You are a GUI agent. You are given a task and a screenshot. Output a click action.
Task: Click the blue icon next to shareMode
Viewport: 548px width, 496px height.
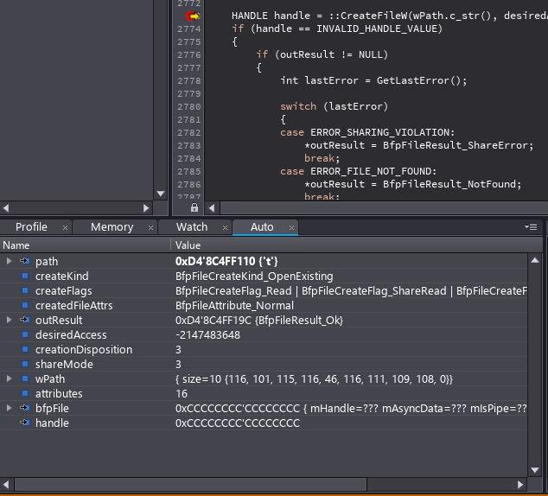pyautogui.click(x=25, y=364)
